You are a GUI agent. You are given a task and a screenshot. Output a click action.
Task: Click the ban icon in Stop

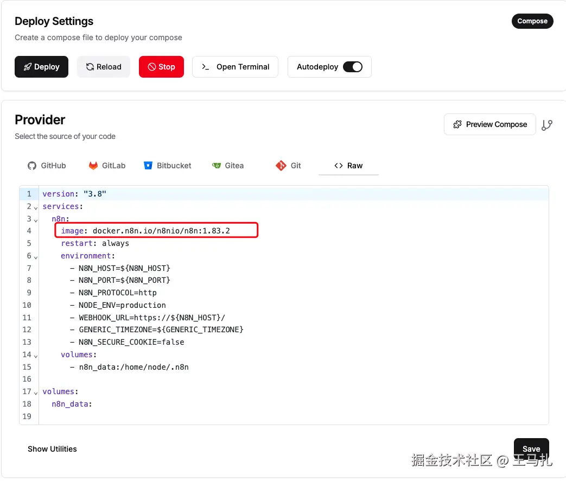point(152,67)
